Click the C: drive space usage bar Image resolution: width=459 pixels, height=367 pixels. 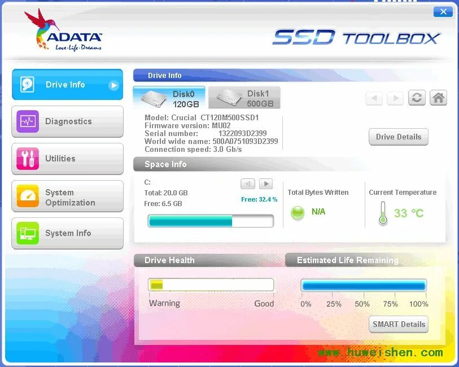pos(211,221)
